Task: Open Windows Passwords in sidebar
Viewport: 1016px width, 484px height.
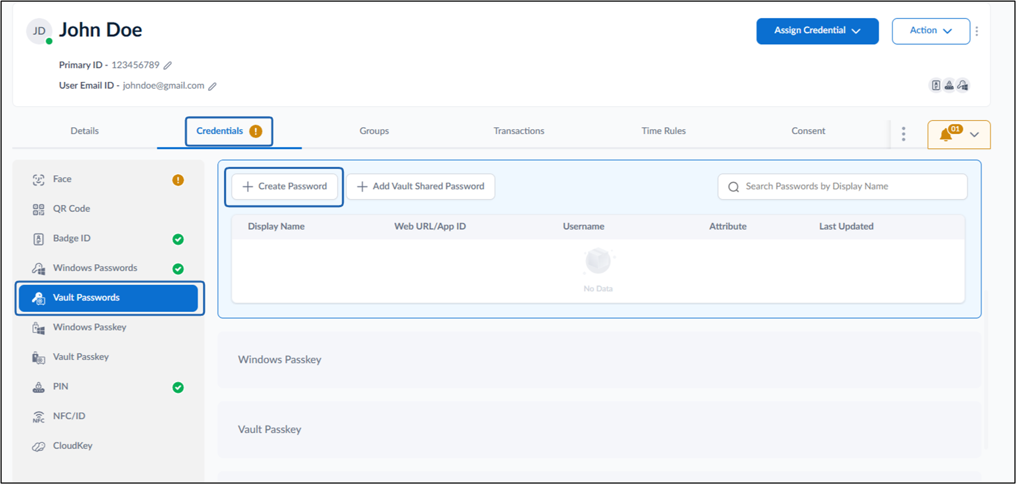Action: pos(109,268)
